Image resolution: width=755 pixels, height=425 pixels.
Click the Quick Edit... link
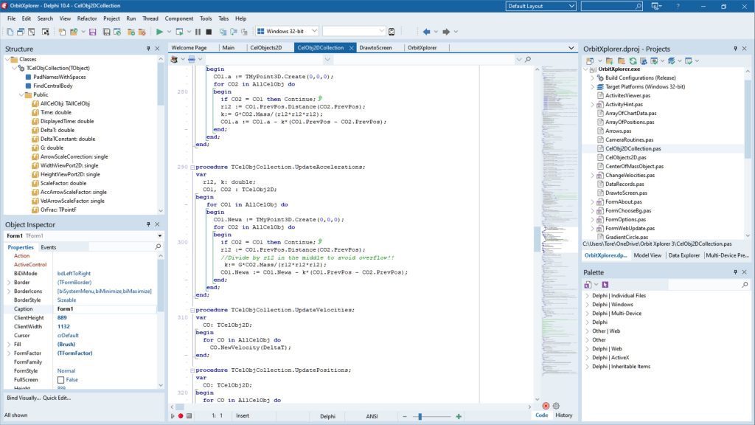[57, 398]
